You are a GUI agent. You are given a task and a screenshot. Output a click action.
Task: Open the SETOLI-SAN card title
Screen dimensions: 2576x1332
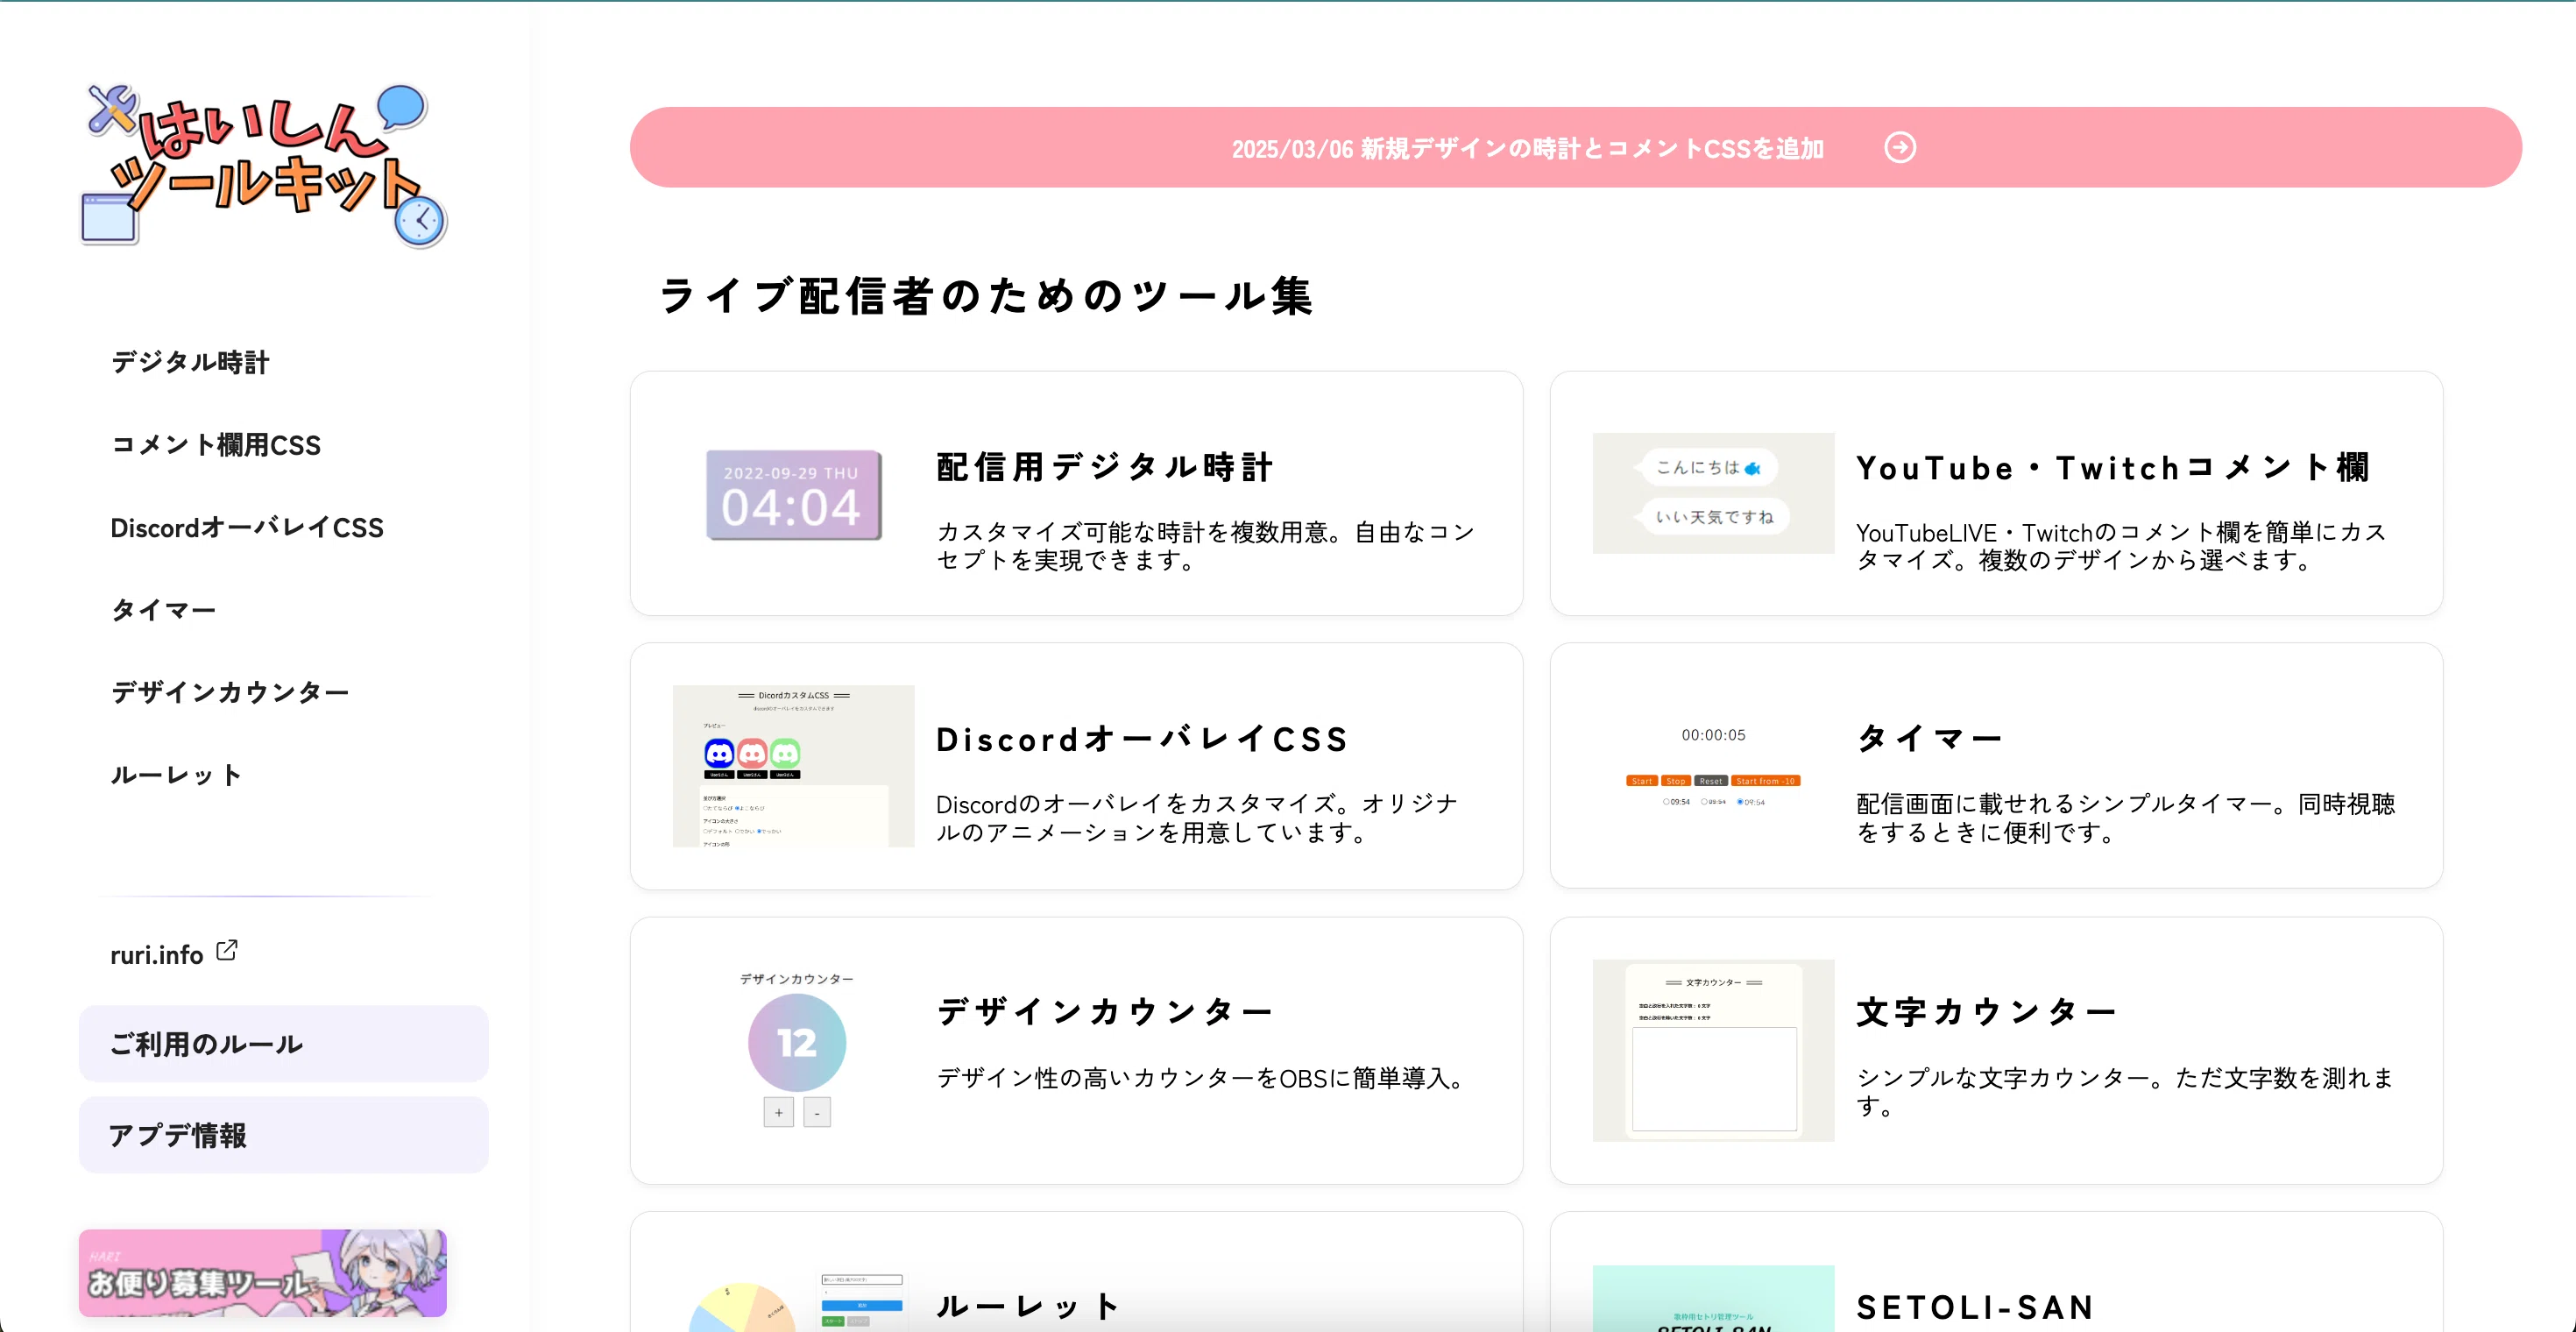(x=1976, y=1306)
